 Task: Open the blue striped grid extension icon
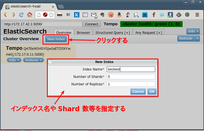coord(85,15)
